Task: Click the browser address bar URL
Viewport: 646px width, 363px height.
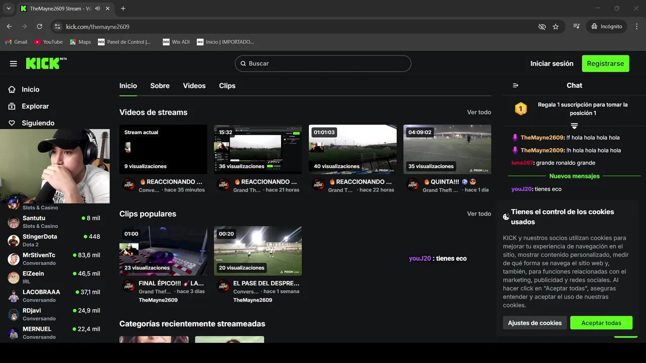Action: [x=98, y=27]
